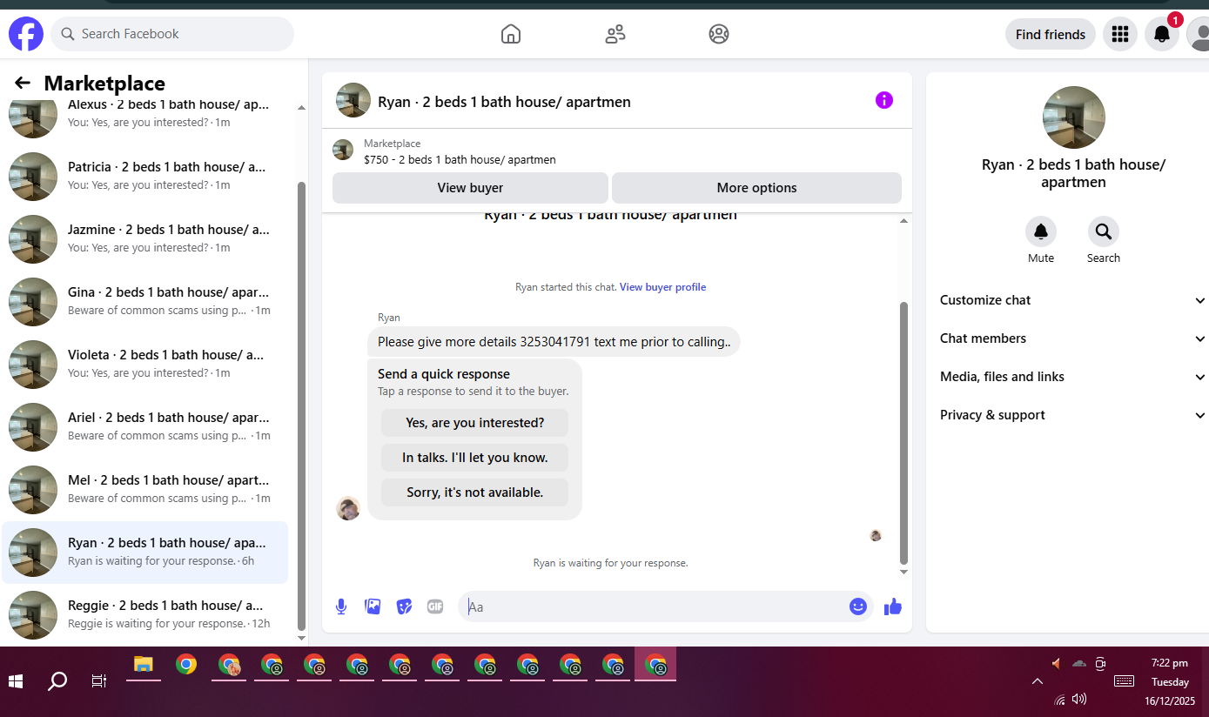Open Task View on the taskbar
Viewport: 1209px width, 717px height.
99,680
